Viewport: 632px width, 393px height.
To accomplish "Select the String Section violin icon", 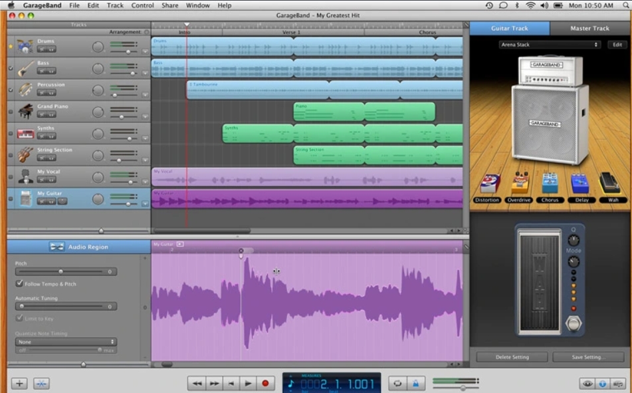I will [x=25, y=156].
